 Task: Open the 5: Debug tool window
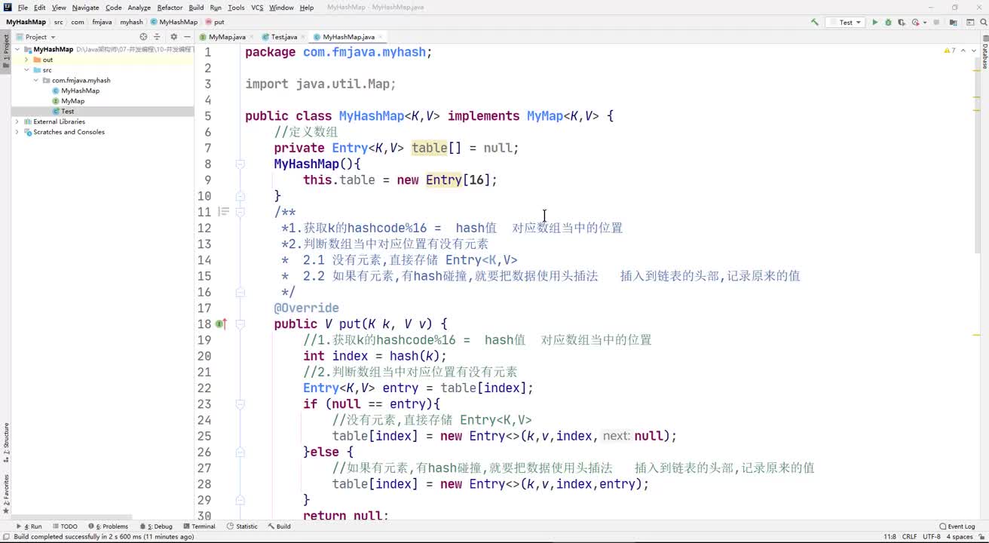[156, 526]
